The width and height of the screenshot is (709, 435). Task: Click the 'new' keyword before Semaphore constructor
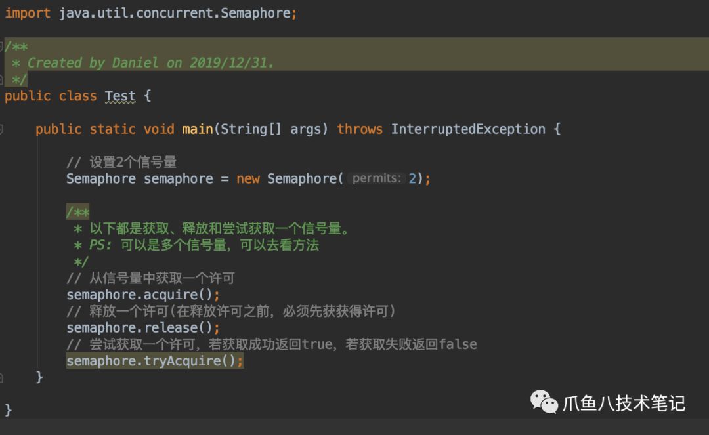pos(248,178)
